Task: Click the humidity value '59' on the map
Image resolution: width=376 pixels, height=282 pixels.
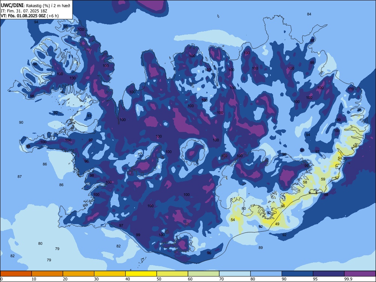Action: (323, 179)
